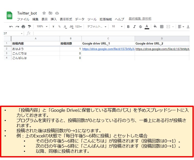This screenshot has height=160, width=194.
Task: Select post count cell in こんばんは row
Action: coord(71,58)
